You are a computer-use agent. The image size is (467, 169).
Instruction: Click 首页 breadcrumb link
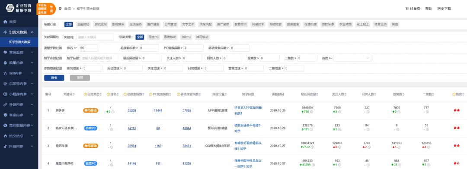coord(67,9)
